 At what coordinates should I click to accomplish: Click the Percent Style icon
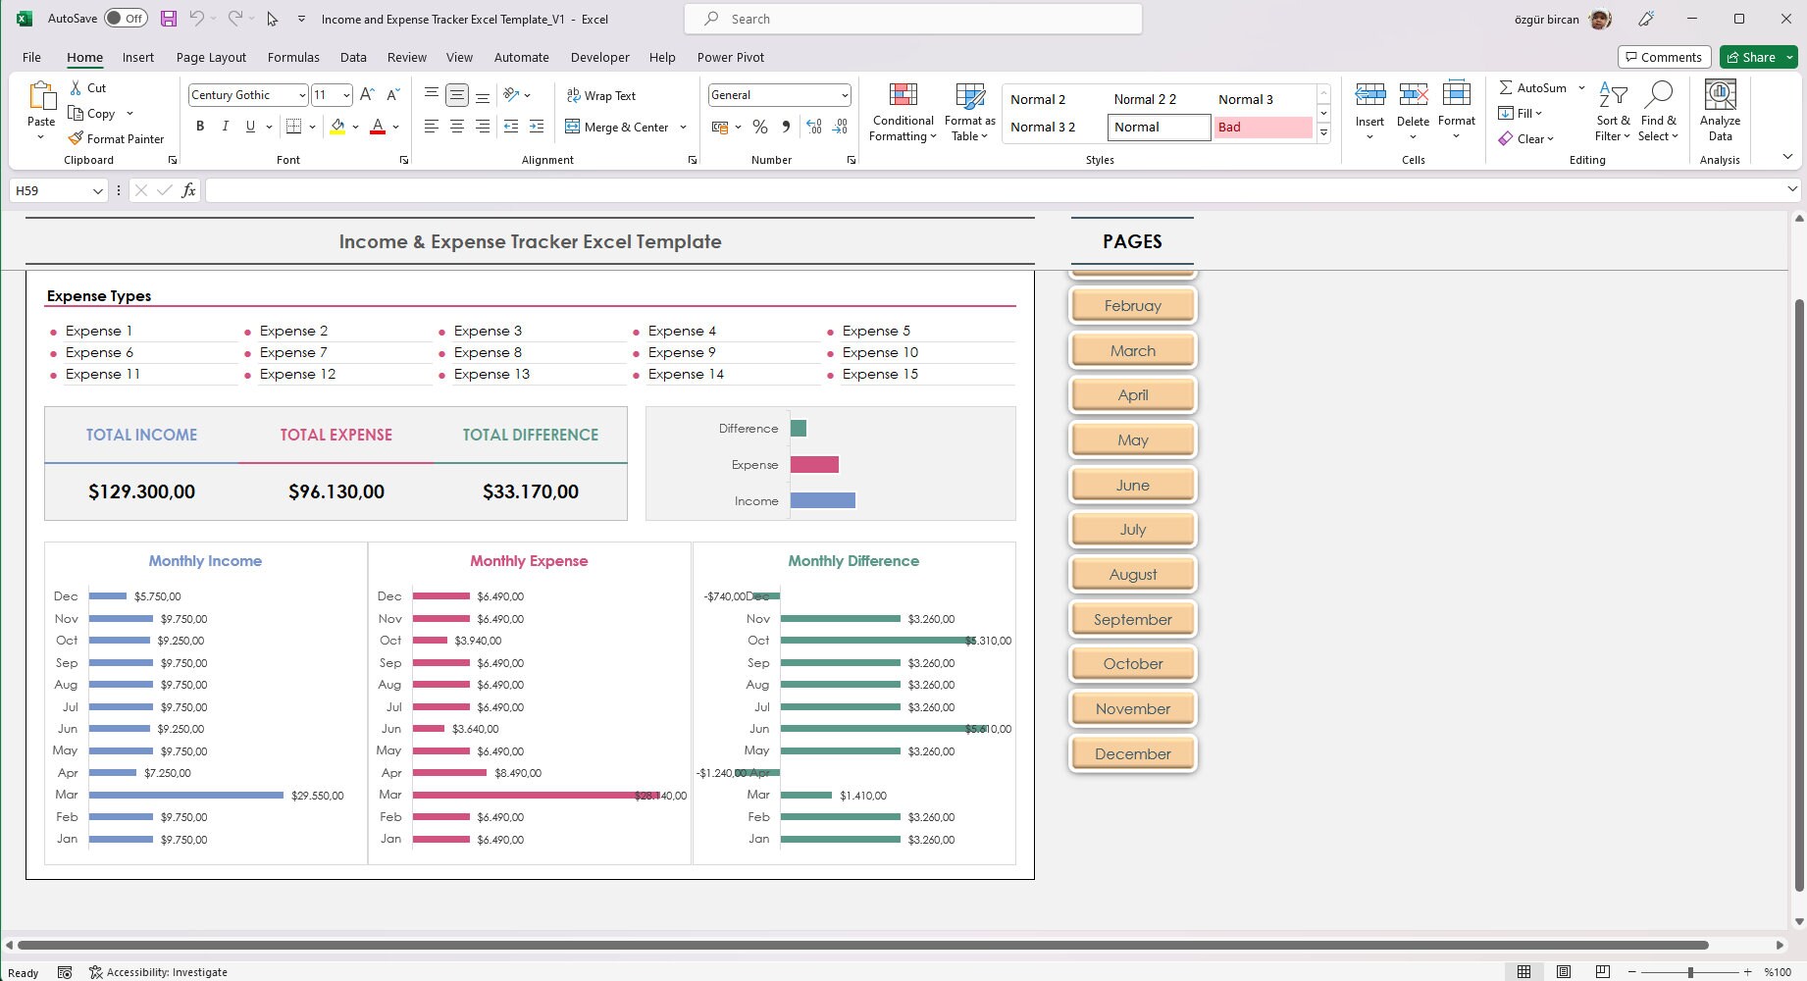(x=760, y=127)
